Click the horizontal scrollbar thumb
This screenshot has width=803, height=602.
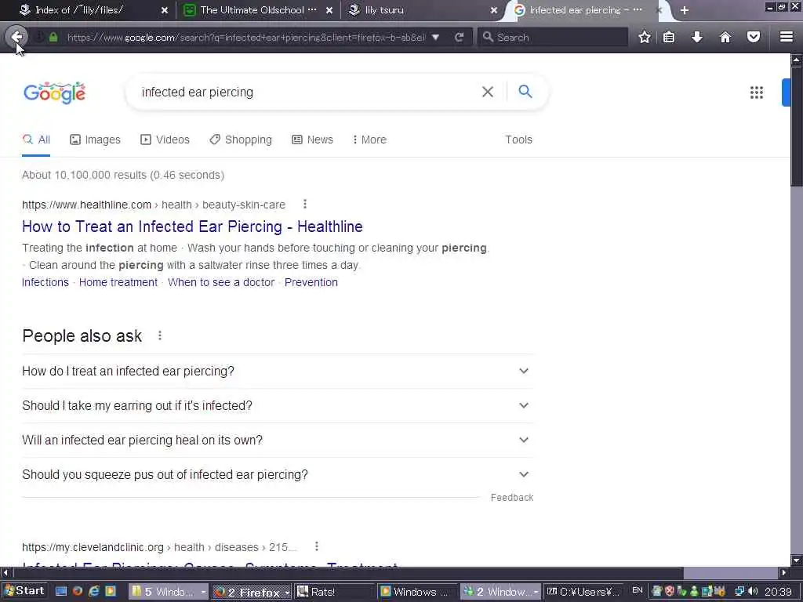347,572
